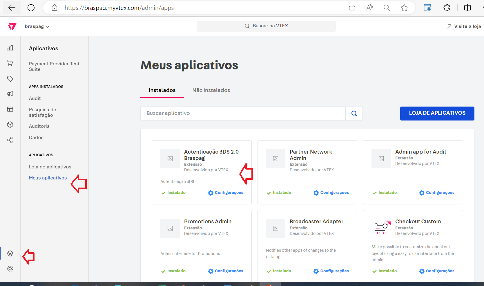This screenshot has height=286, width=484.
Task: Open the apps layers sidebar icon
Action: [x=10, y=253]
